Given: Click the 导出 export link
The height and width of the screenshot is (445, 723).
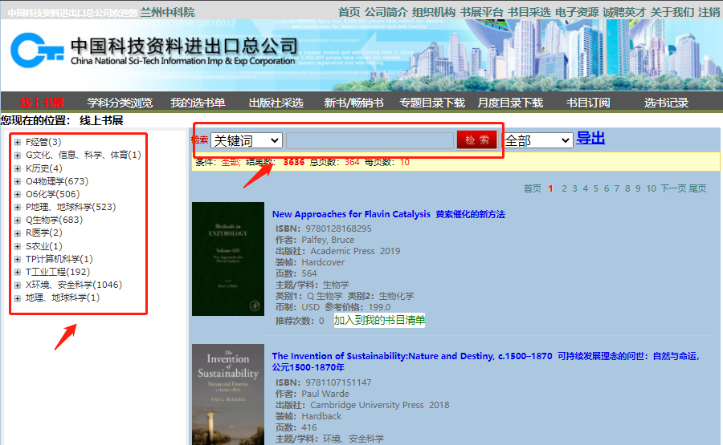Looking at the screenshot, I should pos(590,138).
